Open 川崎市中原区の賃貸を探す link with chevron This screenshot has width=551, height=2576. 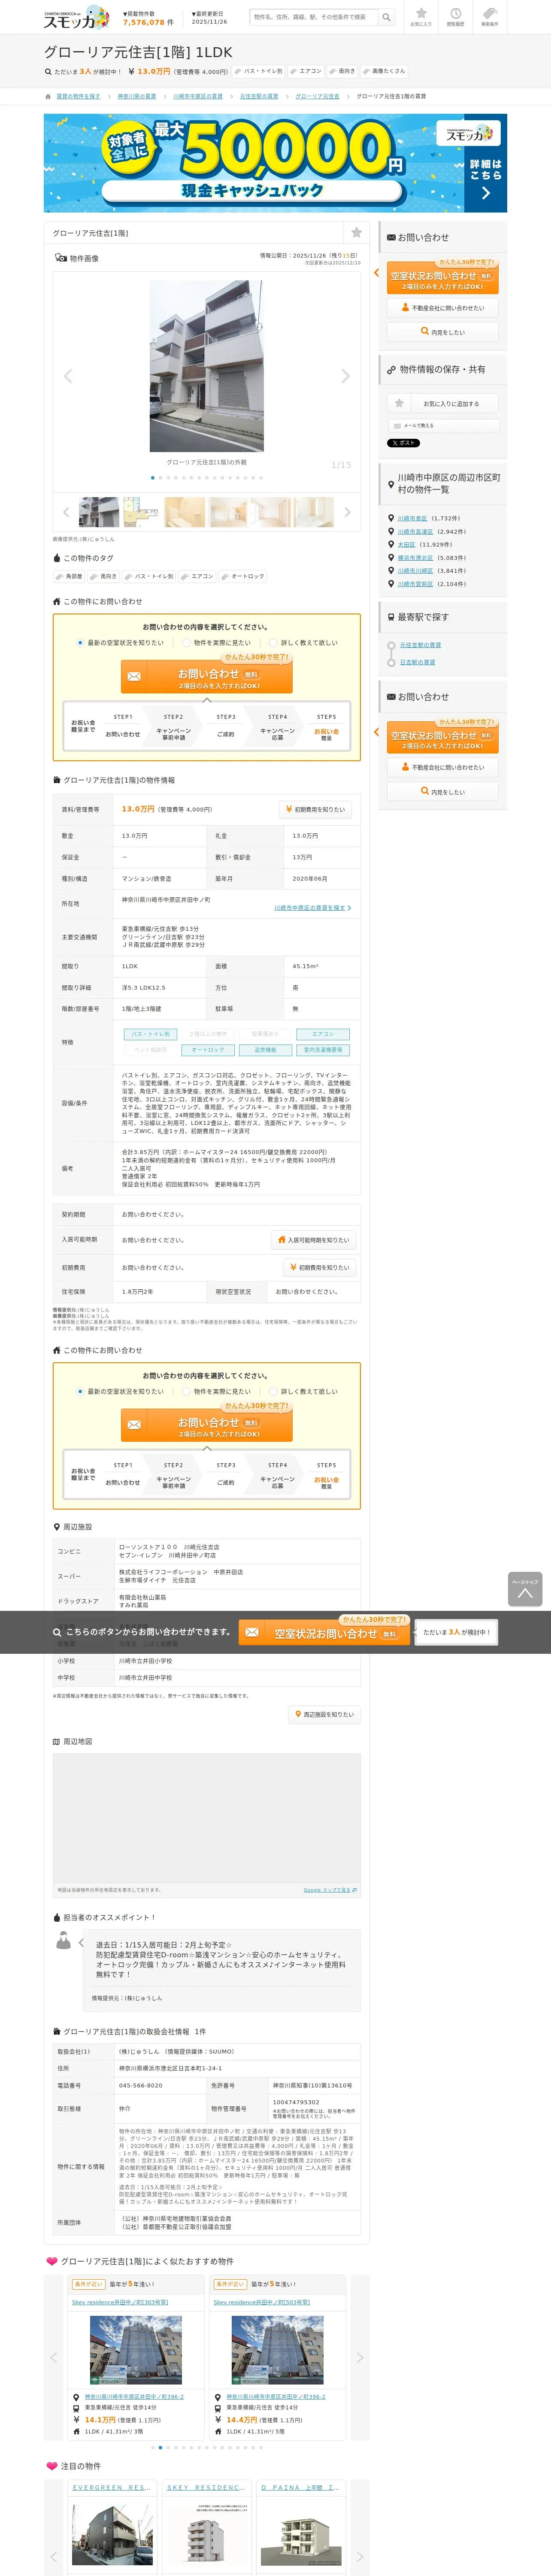pyautogui.click(x=312, y=908)
